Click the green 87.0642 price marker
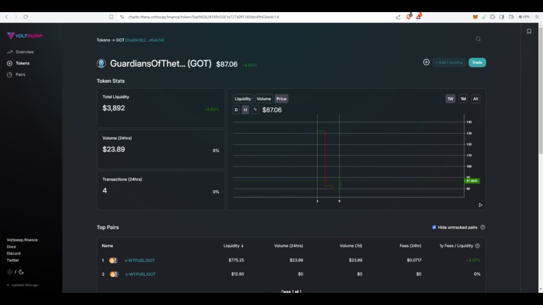 click(472, 181)
